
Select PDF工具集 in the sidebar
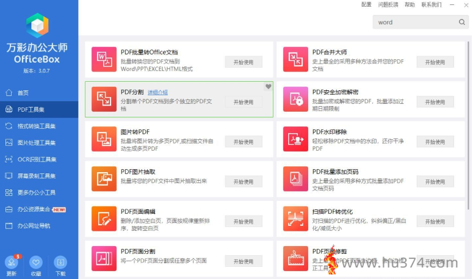coord(39,109)
